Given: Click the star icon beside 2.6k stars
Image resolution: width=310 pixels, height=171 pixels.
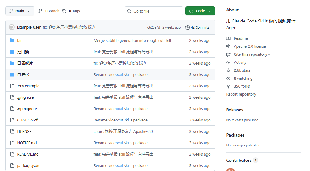Looking at the screenshot, I should click(228, 70).
